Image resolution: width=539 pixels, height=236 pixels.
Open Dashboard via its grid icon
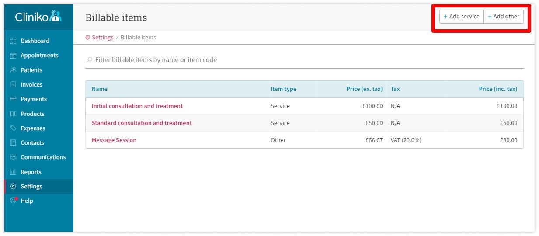(13, 41)
